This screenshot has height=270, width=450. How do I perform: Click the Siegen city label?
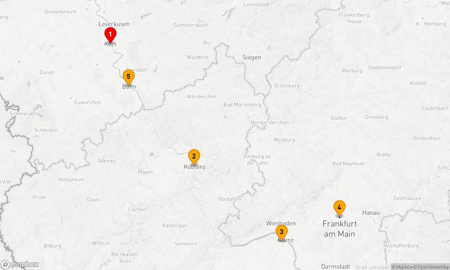point(252,57)
